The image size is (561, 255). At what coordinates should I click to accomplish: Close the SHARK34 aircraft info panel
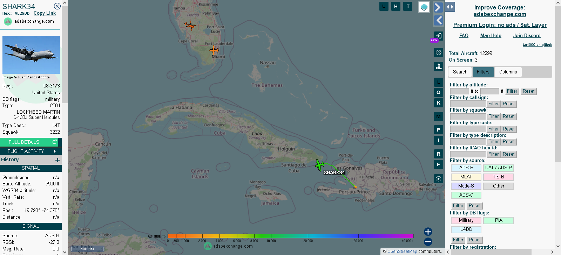57,6
